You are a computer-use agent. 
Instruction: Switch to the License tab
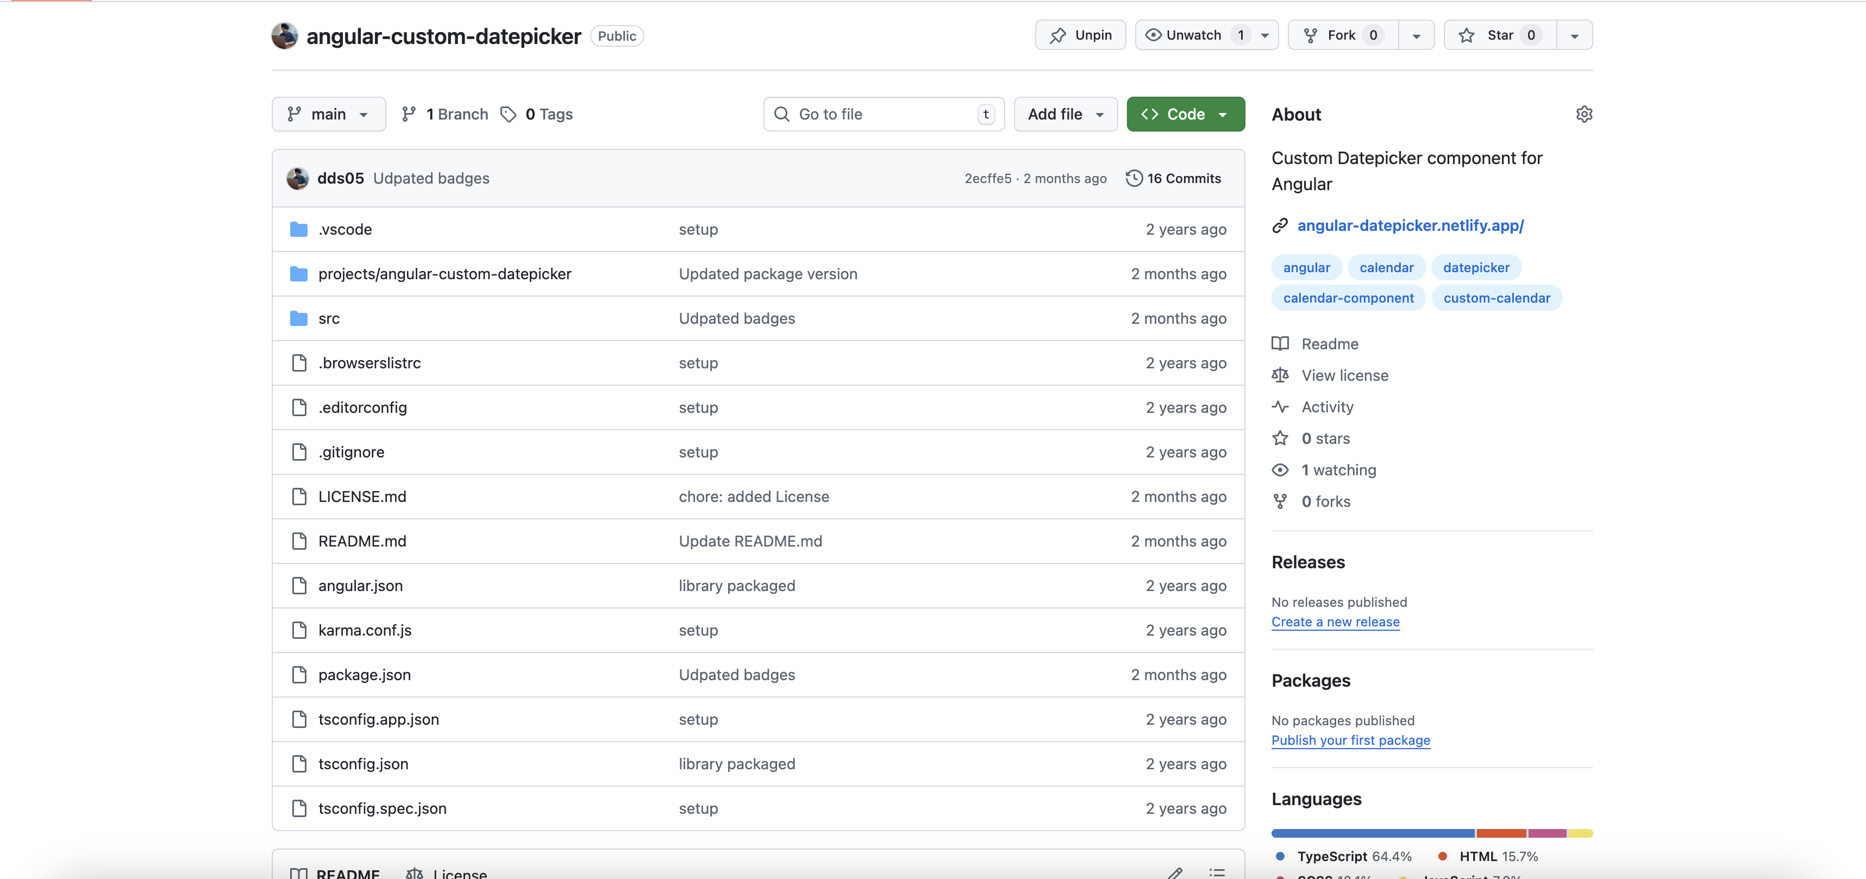[447, 873]
